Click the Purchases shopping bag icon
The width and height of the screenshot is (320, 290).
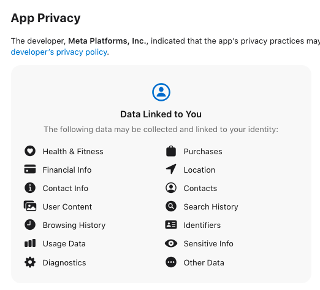coord(171,151)
